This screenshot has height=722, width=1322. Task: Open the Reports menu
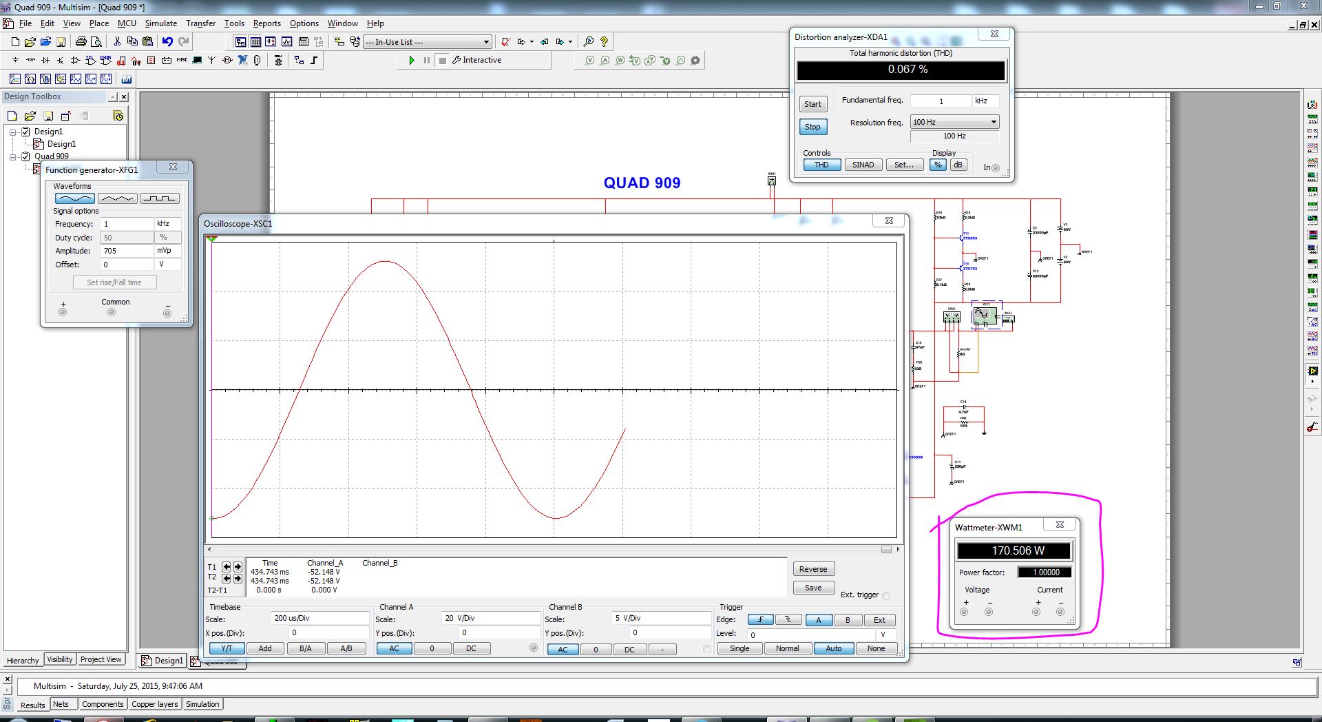tap(266, 23)
